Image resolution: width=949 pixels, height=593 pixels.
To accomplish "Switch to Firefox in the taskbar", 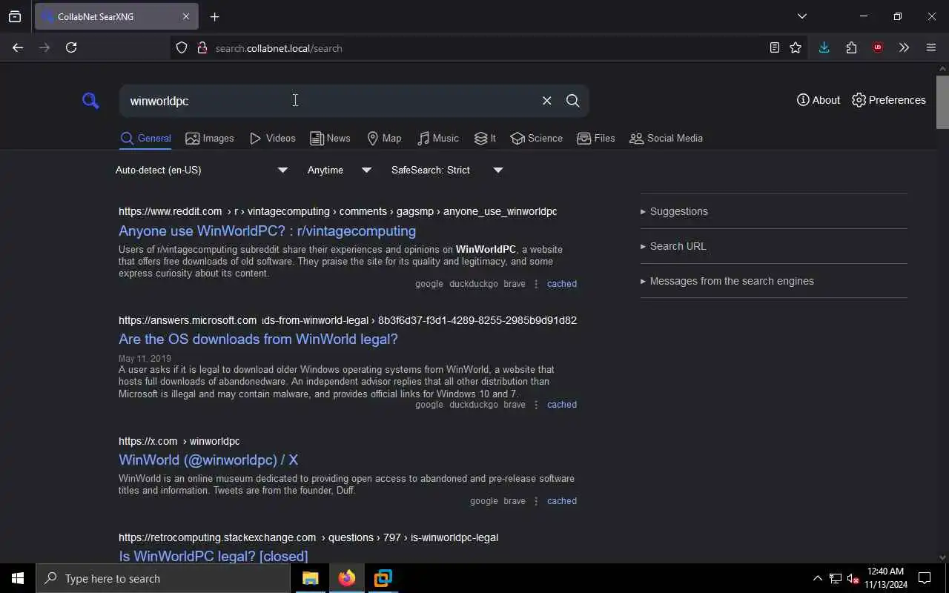I will pyautogui.click(x=347, y=578).
